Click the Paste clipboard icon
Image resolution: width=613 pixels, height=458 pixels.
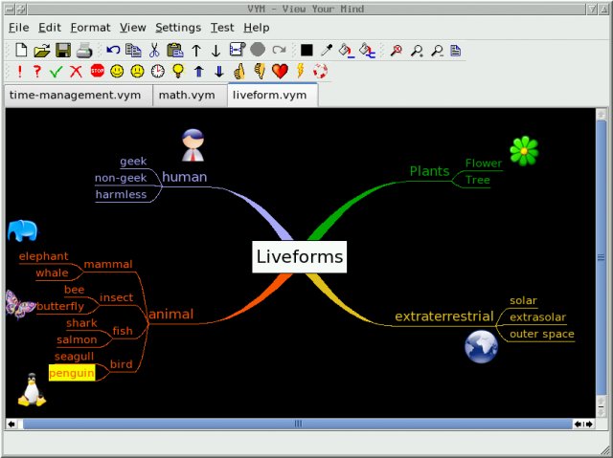[174, 51]
